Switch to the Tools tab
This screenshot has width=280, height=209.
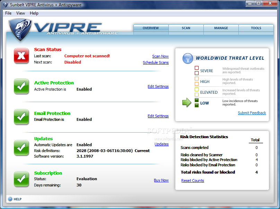(256, 28)
